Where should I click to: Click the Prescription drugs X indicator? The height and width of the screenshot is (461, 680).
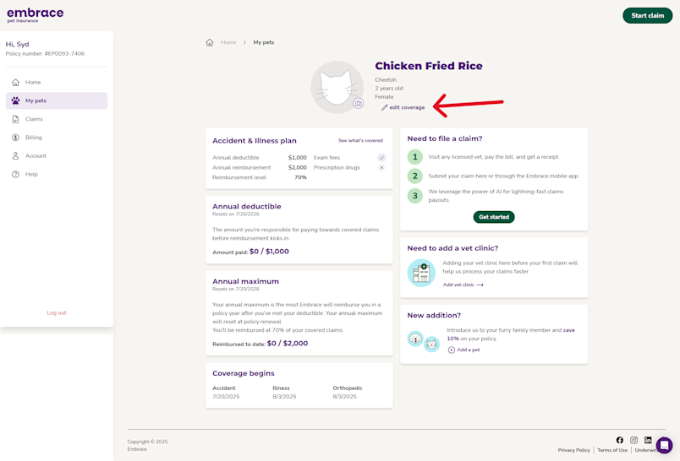click(381, 167)
